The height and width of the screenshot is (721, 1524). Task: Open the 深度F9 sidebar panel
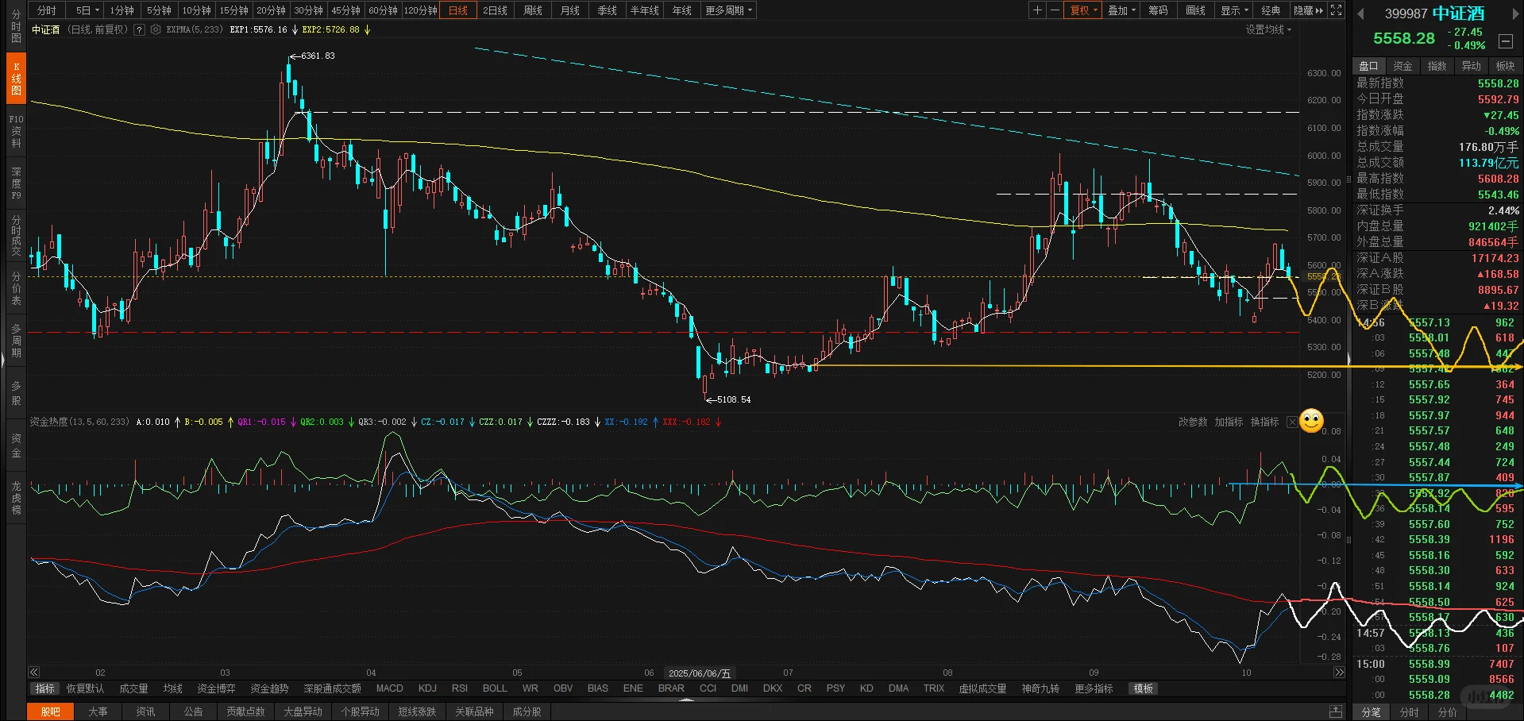(16, 183)
